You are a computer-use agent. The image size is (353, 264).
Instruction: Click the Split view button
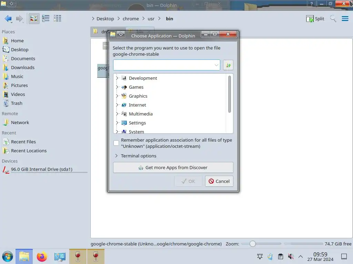315,19
